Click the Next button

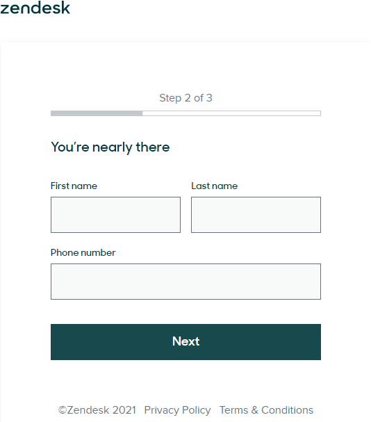pos(185,342)
